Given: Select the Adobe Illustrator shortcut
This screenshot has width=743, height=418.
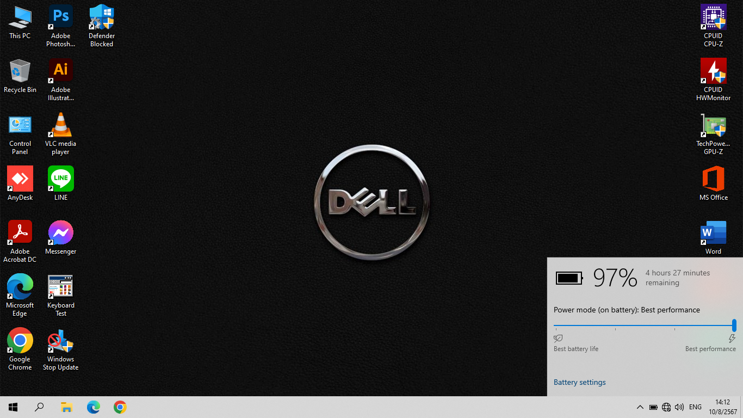Looking at the screenshot, I should pyautogui.click(x=61, y=80).
